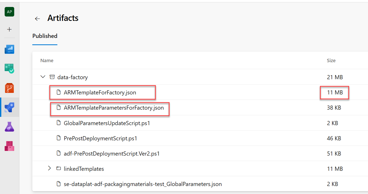Open Artifacts package icon in sidebar
The width and height of the screenshot is (368, 194).
tap(9, 146)
